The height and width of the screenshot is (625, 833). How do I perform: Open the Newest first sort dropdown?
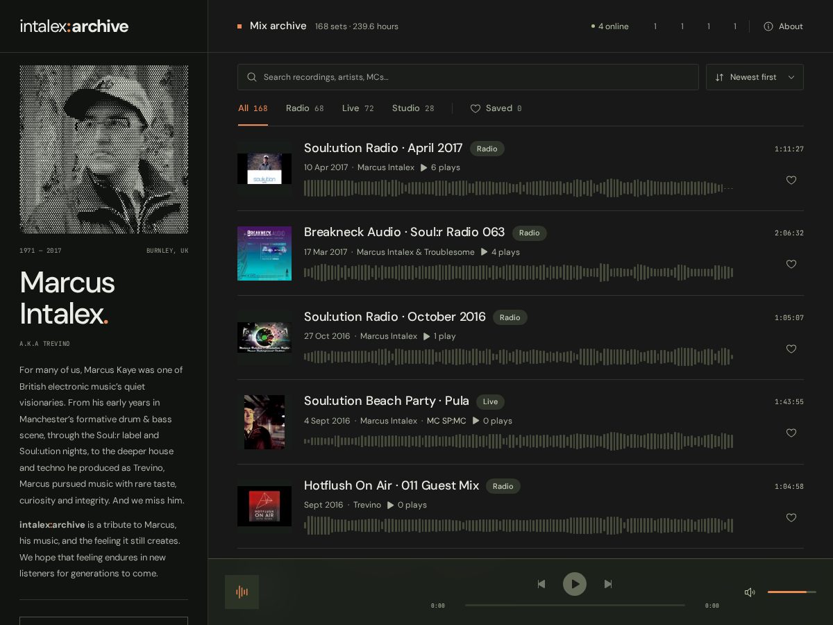(x=755, y=77)
